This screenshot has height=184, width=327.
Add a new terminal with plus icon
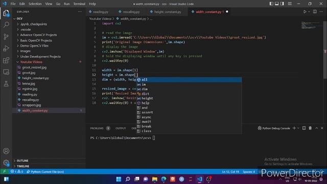[294, 128]
